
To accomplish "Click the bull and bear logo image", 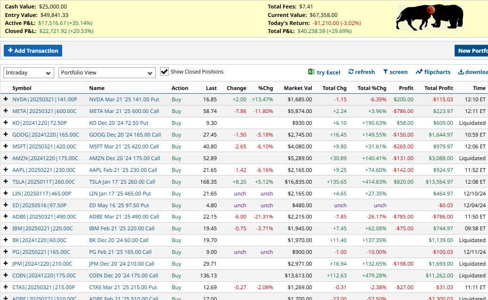I will (430, 17).
